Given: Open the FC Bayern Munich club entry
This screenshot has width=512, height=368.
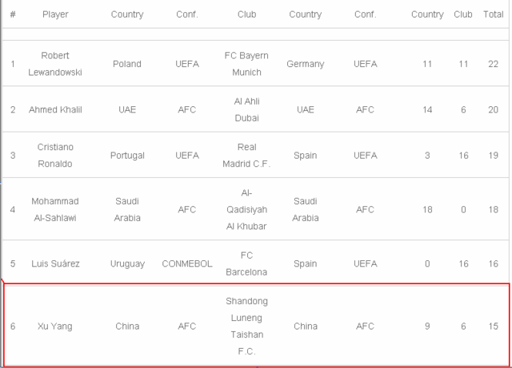Looking at the screenshot, I should [x=246, y=62].
